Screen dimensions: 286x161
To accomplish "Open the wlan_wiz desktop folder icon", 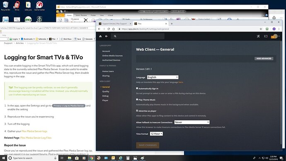I will [28, 6].
